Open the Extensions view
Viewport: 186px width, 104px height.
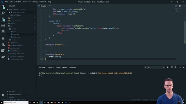(3, 32)
